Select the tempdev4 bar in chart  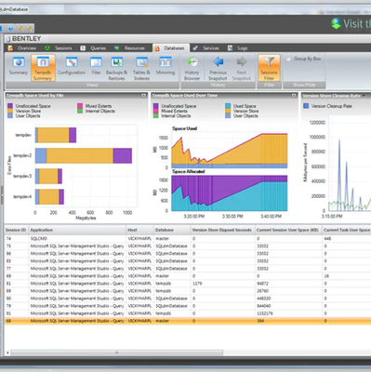[x=49, y=196]
